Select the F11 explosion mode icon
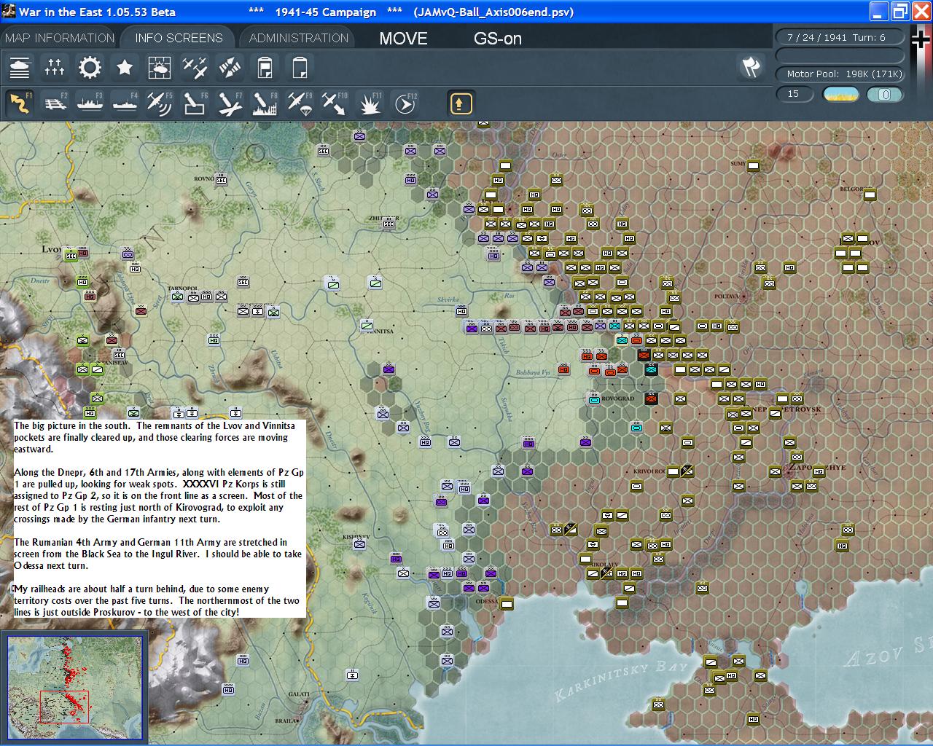This screenshot has height=746, width=933. (370, 103)
